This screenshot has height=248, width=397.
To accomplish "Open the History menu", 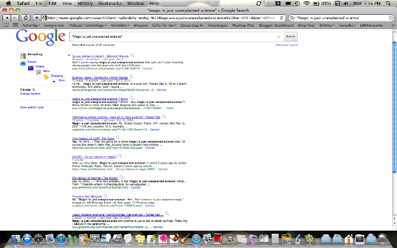I will pyautogui.click(x=85, y=4).
